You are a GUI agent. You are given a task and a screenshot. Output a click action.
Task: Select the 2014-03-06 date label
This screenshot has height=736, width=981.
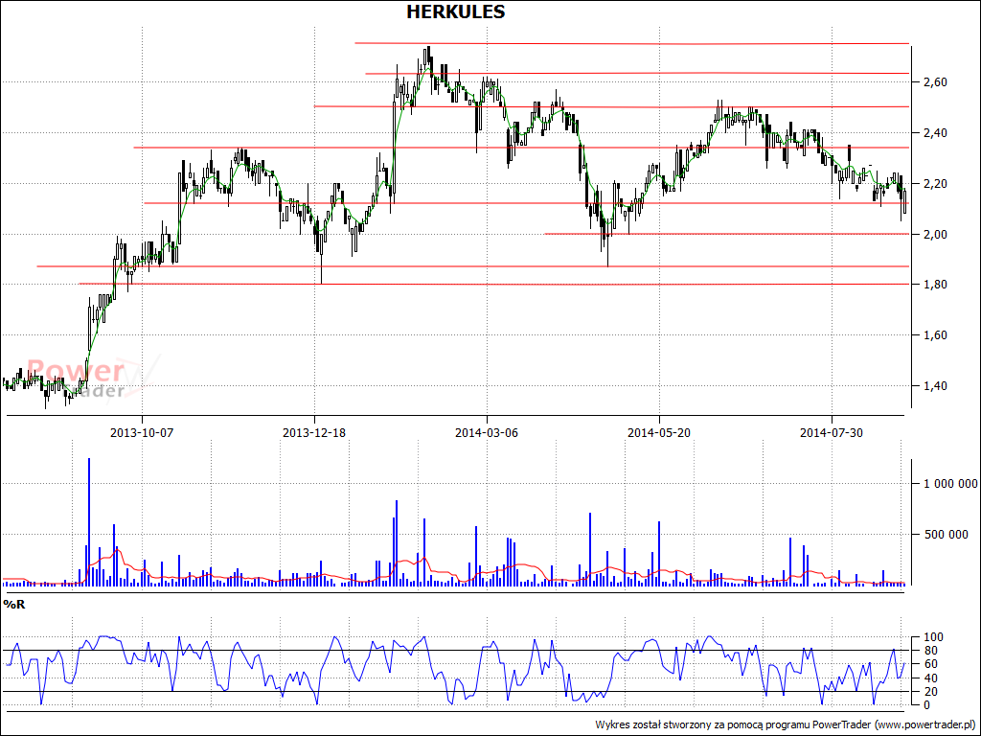click(x=486, y=432)
